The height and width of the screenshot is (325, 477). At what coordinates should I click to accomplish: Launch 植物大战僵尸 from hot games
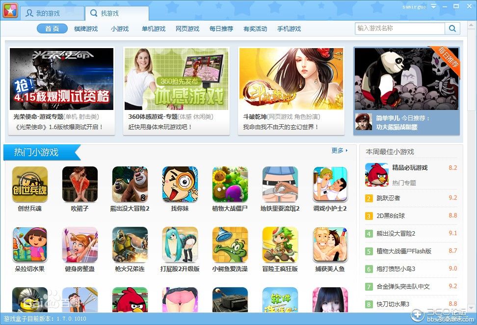click(x=229, y=184)
